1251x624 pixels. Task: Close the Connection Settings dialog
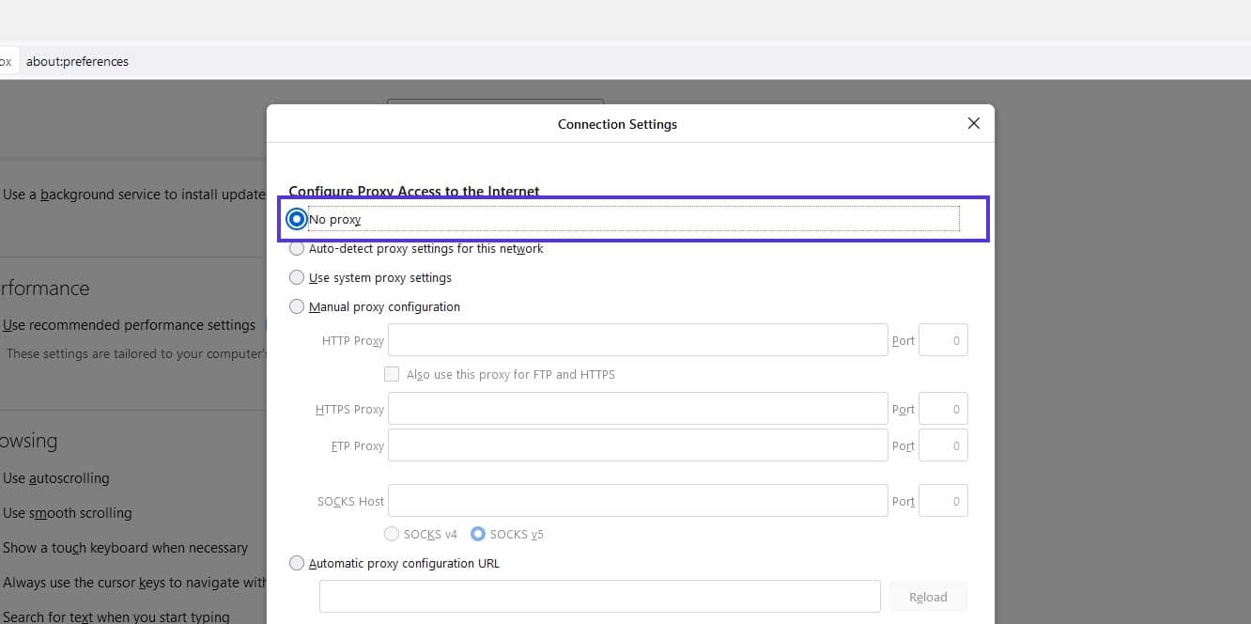973,123
